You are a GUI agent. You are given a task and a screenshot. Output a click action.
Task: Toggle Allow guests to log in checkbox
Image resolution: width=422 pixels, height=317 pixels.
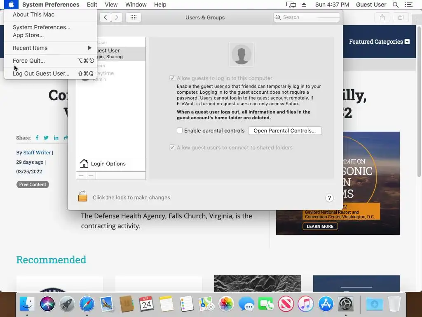(172, 78)
